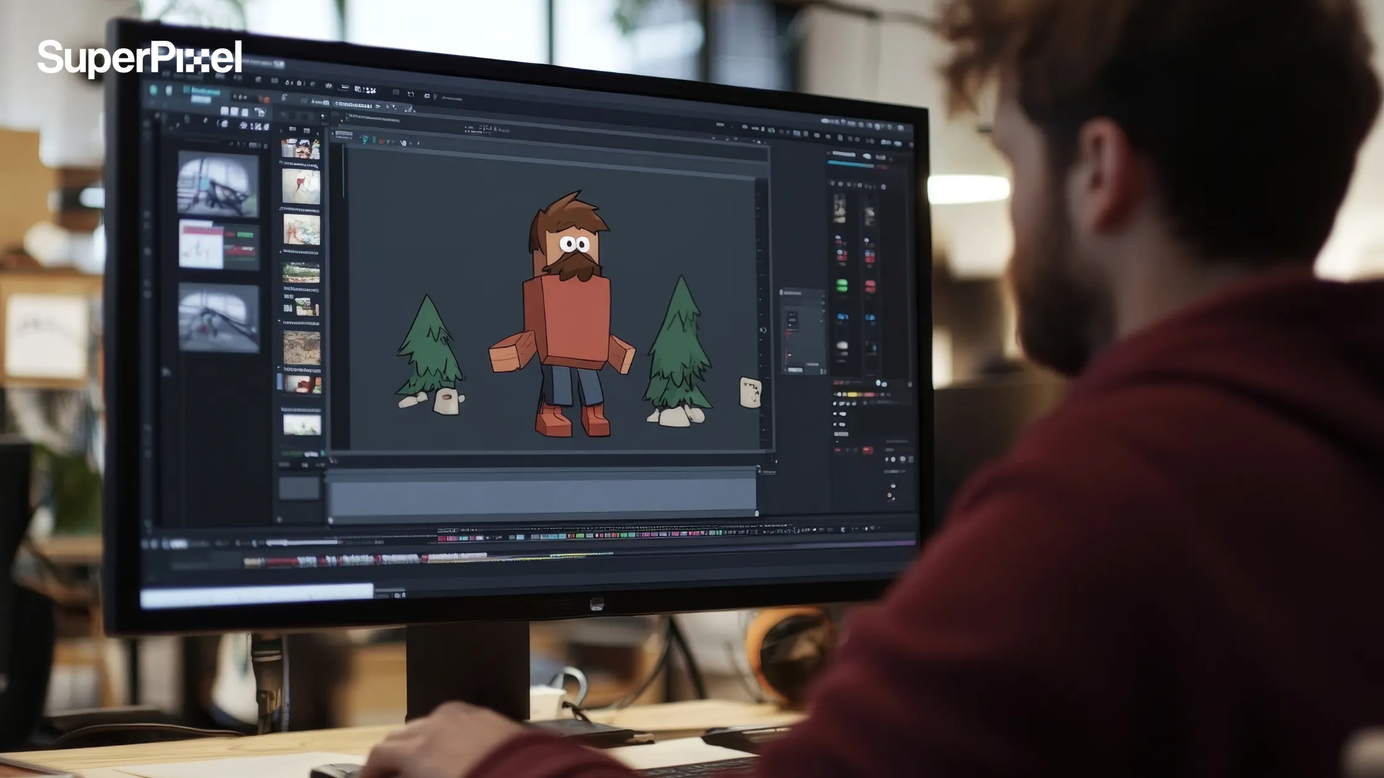Screen dimensions: 1384x778
Task: Open the top large preview thumbnail in left panel
Action: pyautogui.click(x=218, y=184)
